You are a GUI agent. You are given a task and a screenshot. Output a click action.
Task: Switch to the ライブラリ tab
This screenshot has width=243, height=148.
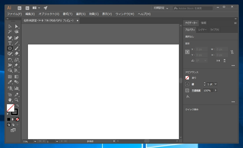pyautogui.click(x=215, y=30)
